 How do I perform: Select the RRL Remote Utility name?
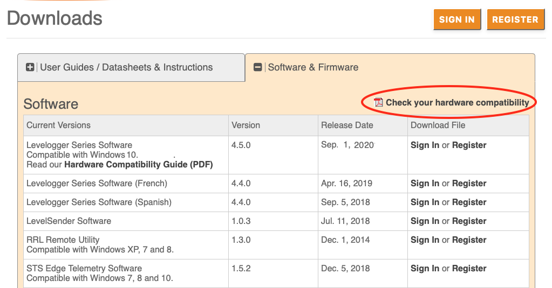point(63,240)
